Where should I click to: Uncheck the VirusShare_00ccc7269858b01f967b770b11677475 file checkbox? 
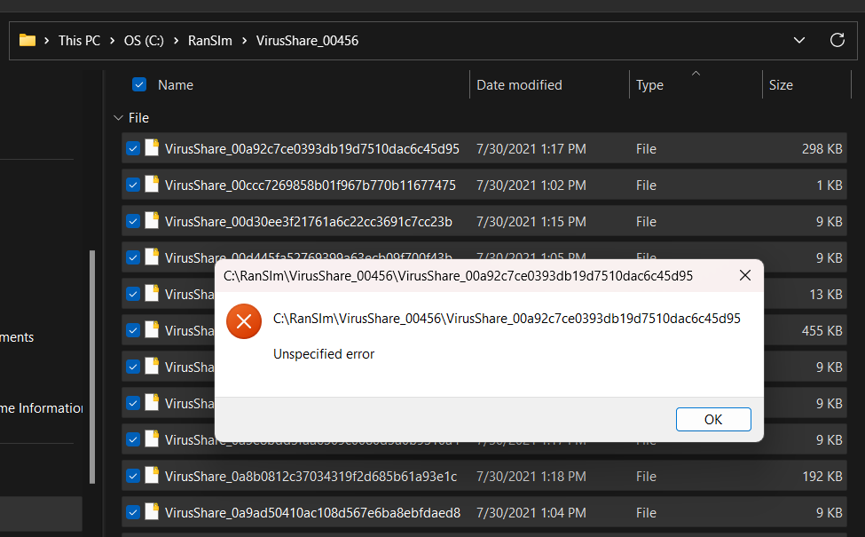133,186
